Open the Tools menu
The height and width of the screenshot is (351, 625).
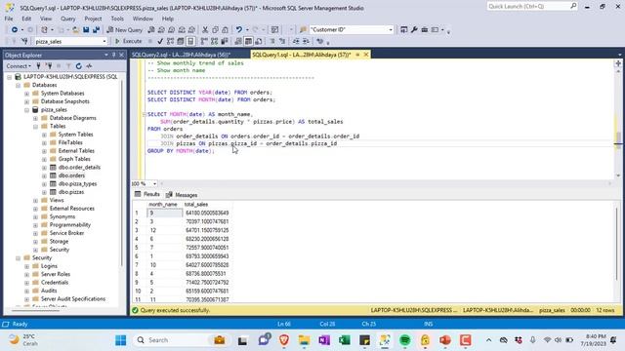117,19
